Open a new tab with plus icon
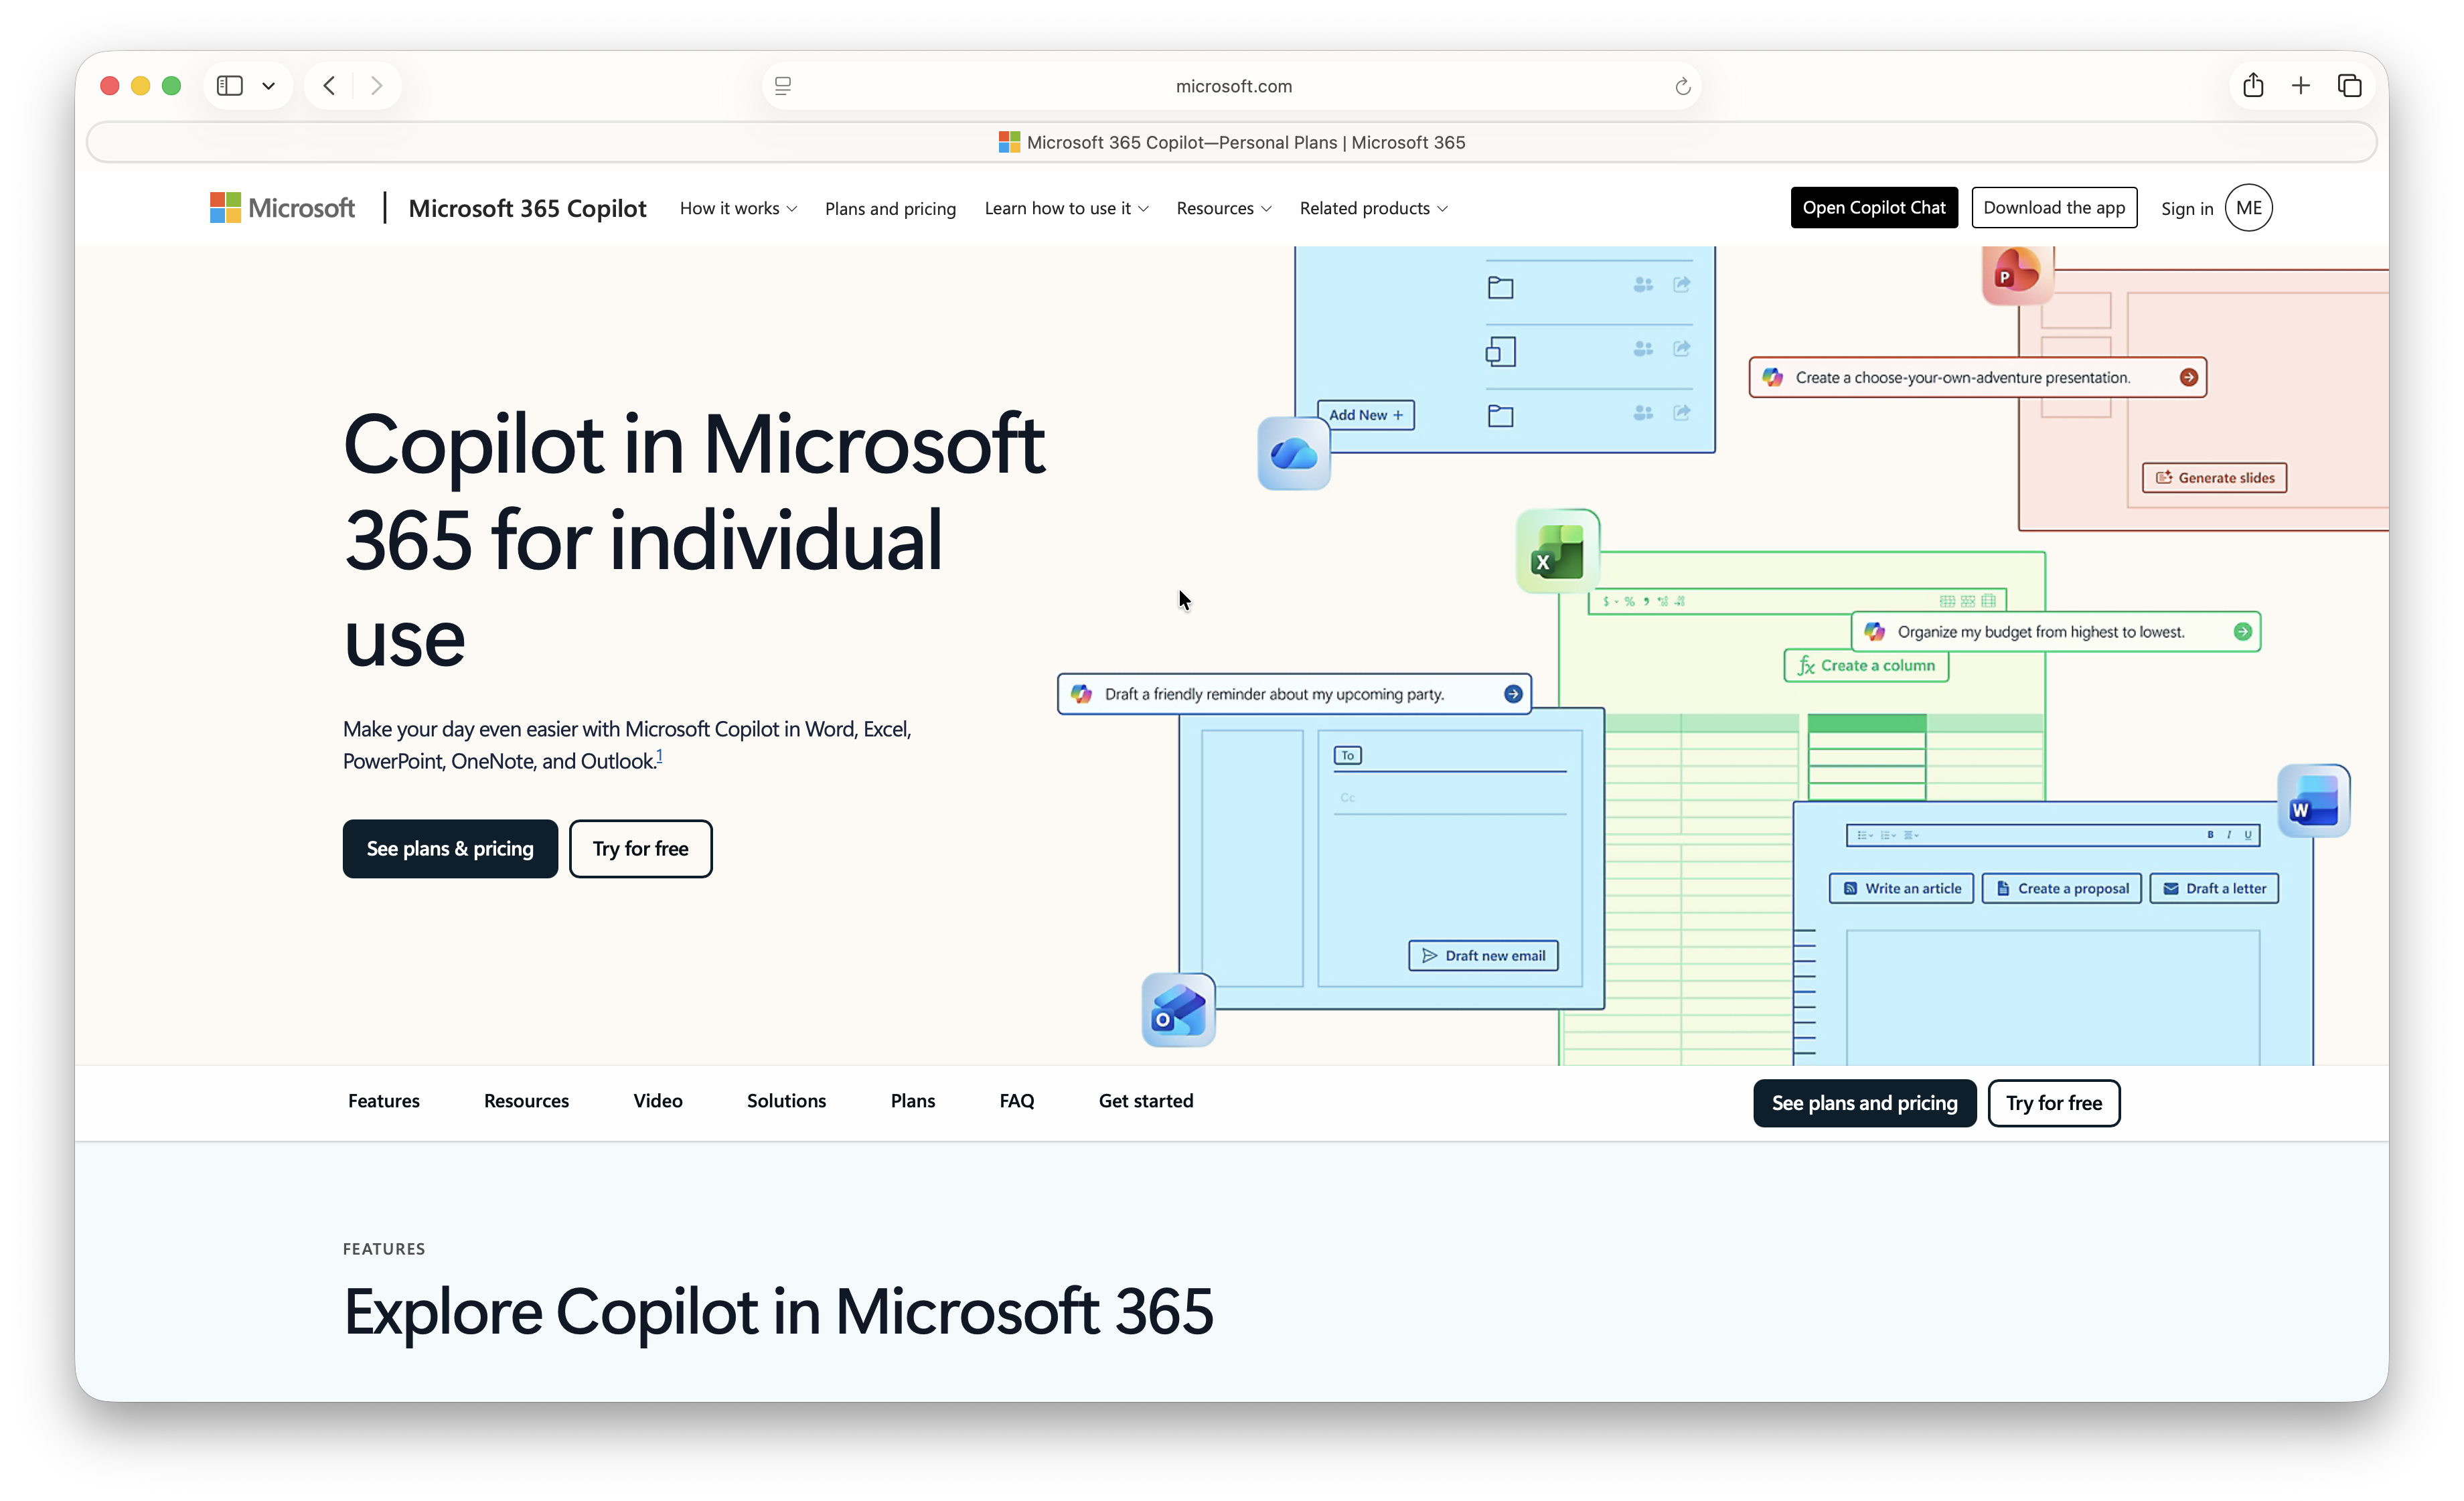Screen dimensions: 2464x1501 [2301, 86]
